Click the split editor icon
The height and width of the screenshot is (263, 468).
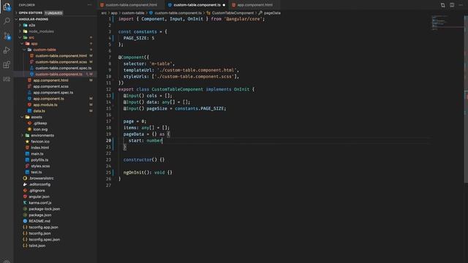[x=452, y=5]
